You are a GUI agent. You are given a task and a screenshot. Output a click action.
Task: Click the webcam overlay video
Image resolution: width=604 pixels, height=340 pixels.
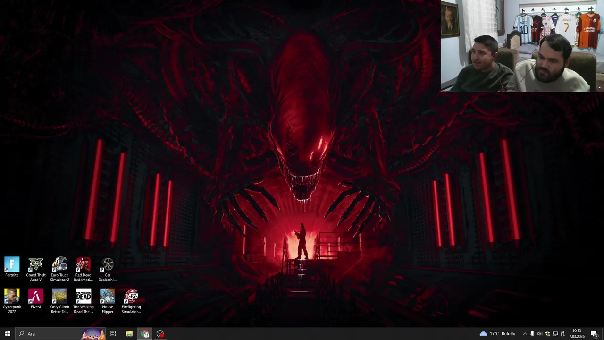[522, 46]
